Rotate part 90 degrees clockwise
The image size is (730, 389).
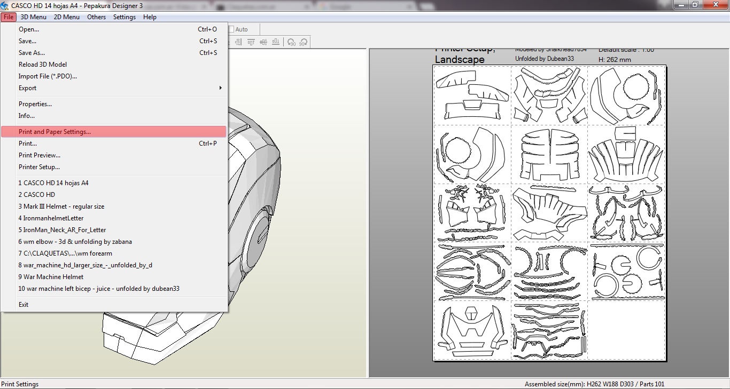coord(304,42)
